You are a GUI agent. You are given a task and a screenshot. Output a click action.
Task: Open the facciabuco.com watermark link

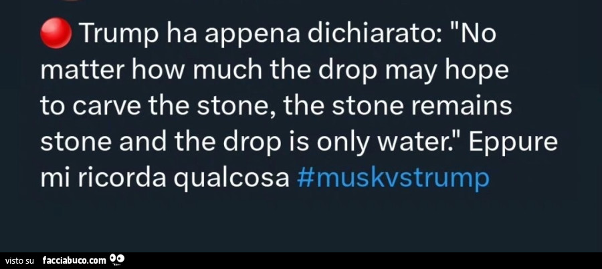[74, 261]
